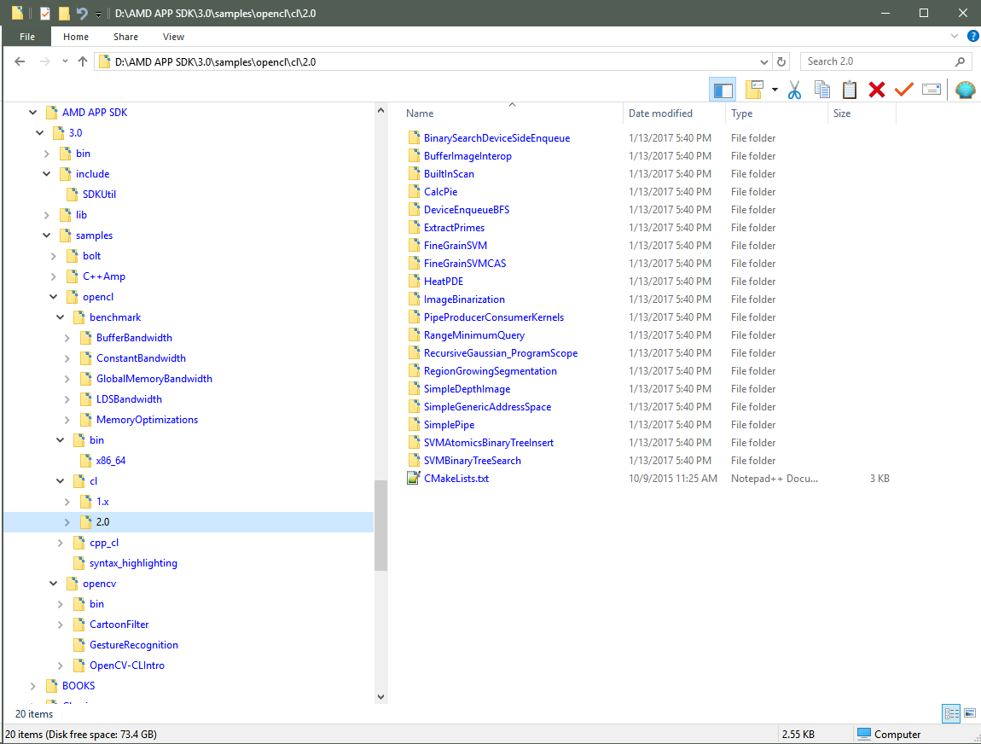Click the title bar Properties quick access icon
This screenshot has width=981, height=744.
coord(45,13)
